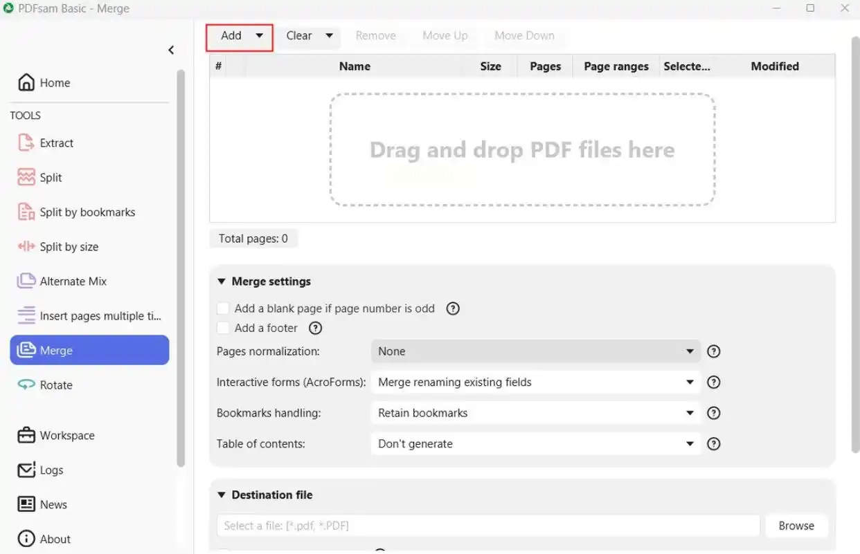
Task: Click the Browse button for destination file
Action: coord(796,526)
